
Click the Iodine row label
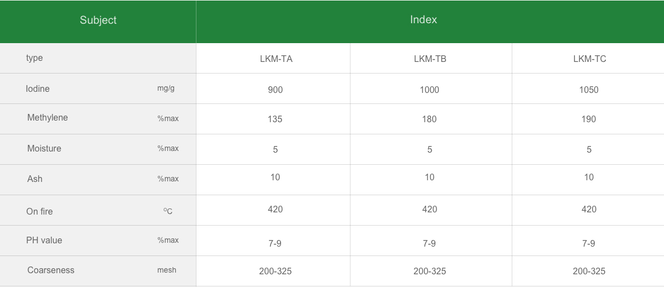(38, 89)
